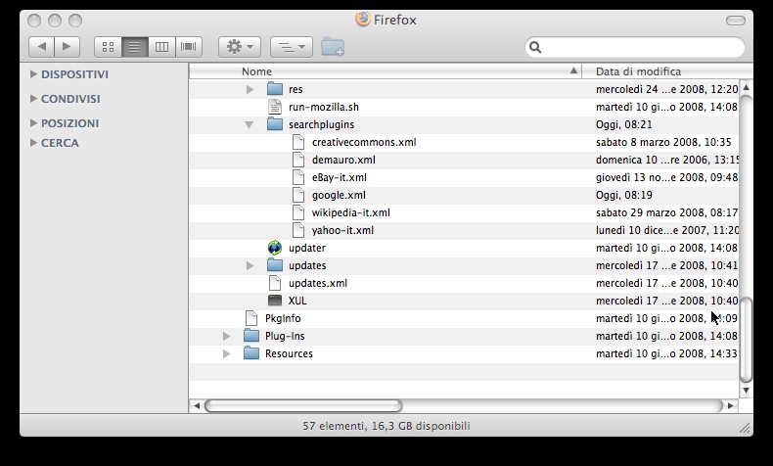Select the creativecommons.xml file icon
Image resolution: width=773 pixels, height=466 pixels.
(x=298, y=142)
